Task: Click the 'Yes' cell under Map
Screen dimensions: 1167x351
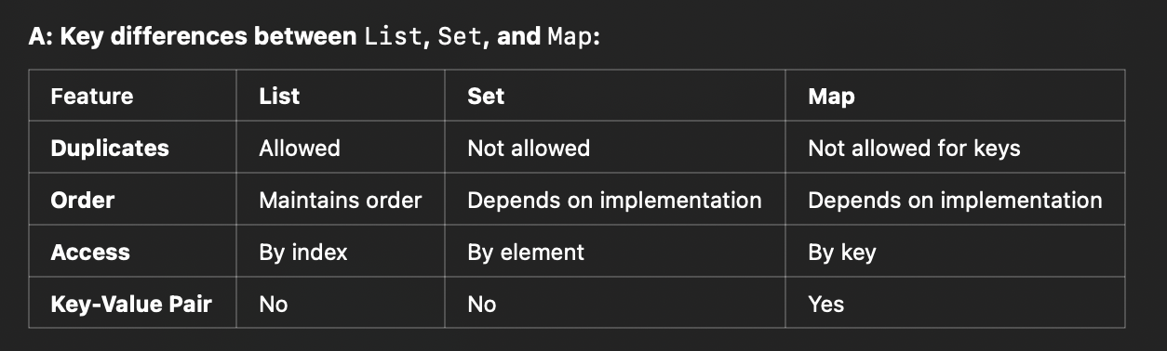Action: tap(825, 304)
